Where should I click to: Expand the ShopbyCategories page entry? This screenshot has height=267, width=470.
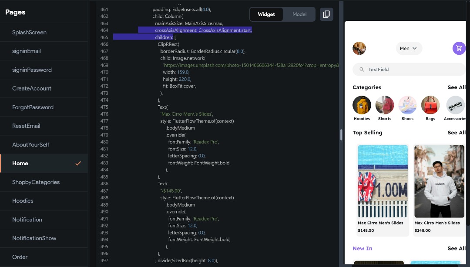37,182
